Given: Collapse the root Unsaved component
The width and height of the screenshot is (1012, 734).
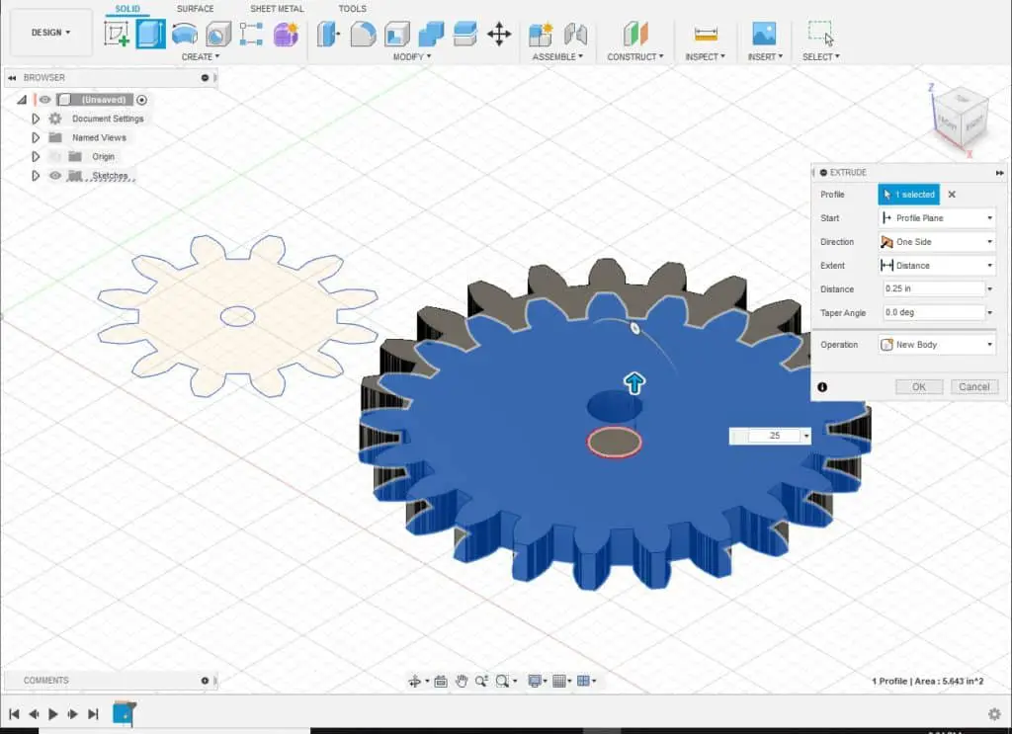Looking at the screenshot, I should point(22,100).
